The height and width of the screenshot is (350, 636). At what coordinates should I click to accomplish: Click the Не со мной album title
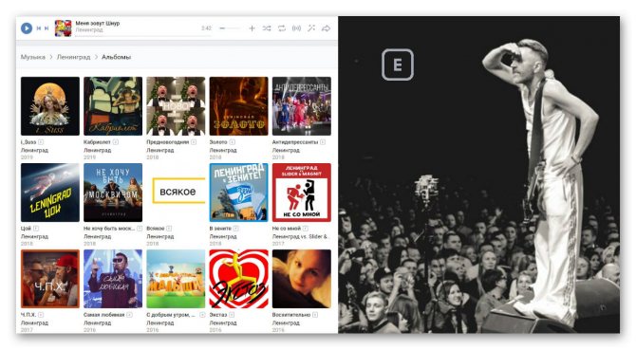click(x=287, y=229)
